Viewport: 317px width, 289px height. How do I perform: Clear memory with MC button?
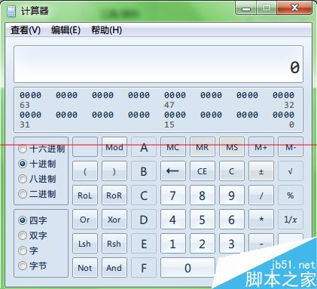tap(173, 147)
